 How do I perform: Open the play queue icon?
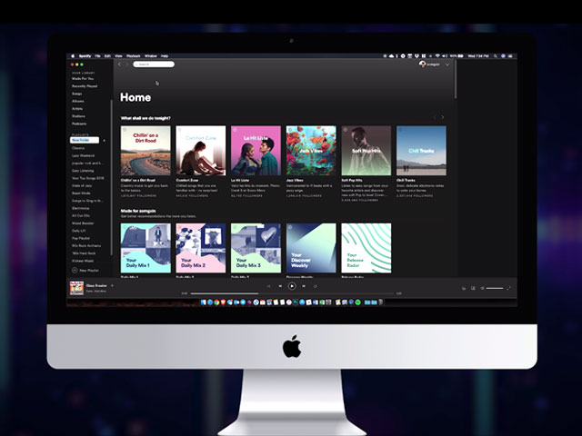pos(464,288)
